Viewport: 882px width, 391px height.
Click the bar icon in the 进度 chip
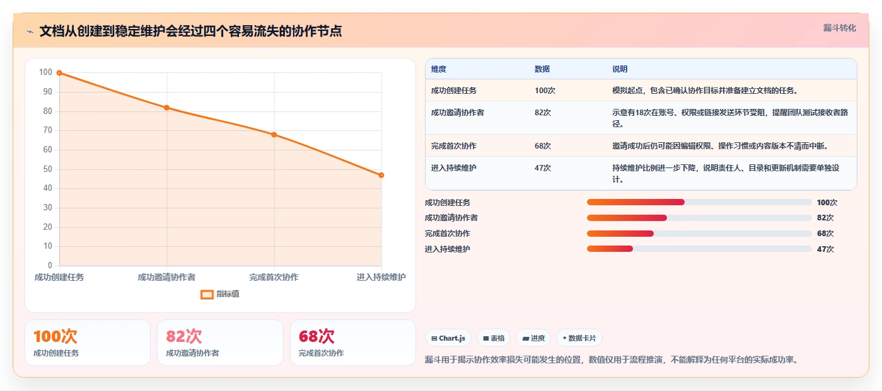click(x=525, y=338)
